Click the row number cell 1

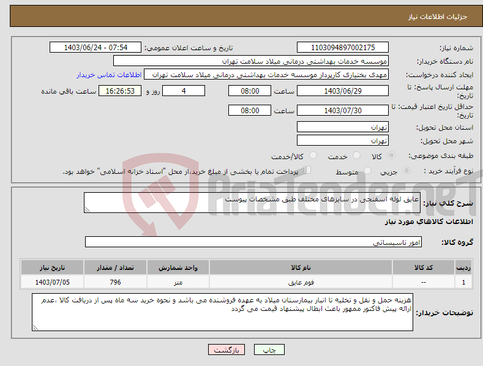pos(463,282)
